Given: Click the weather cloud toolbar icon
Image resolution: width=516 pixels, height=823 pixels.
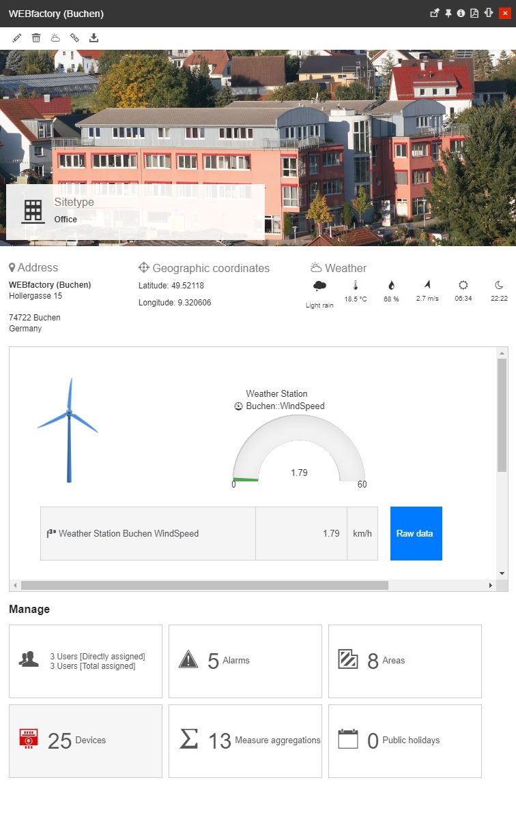Looking at the screenshot, I should coord(55,38).
